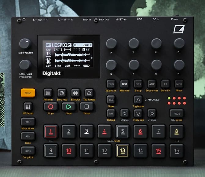Confirm with the YES Save key
The height and width of the screenshot is (177, 205).
point(111,100)
